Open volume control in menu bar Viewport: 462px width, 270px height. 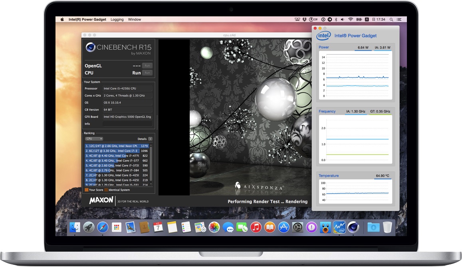click(x=342, y=20)
